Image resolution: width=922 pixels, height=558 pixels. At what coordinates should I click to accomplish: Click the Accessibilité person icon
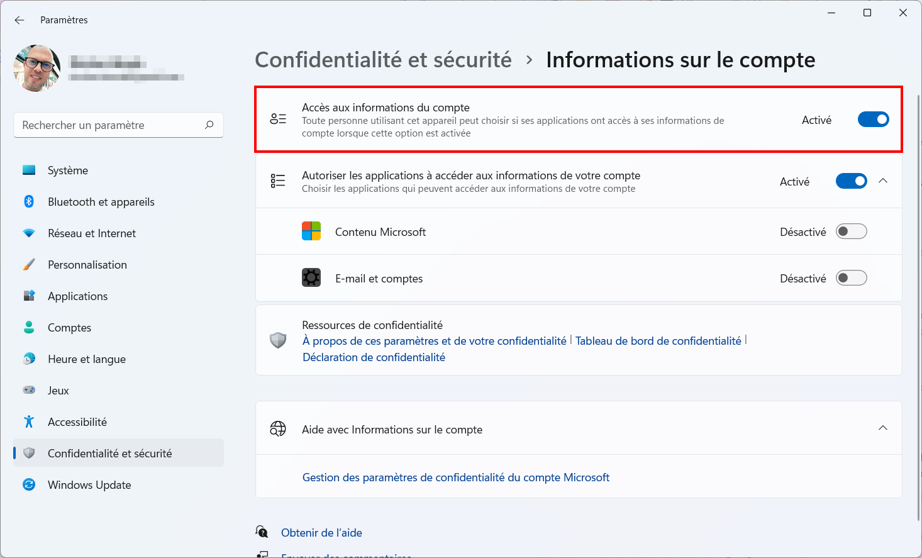[x=29, y=421]
